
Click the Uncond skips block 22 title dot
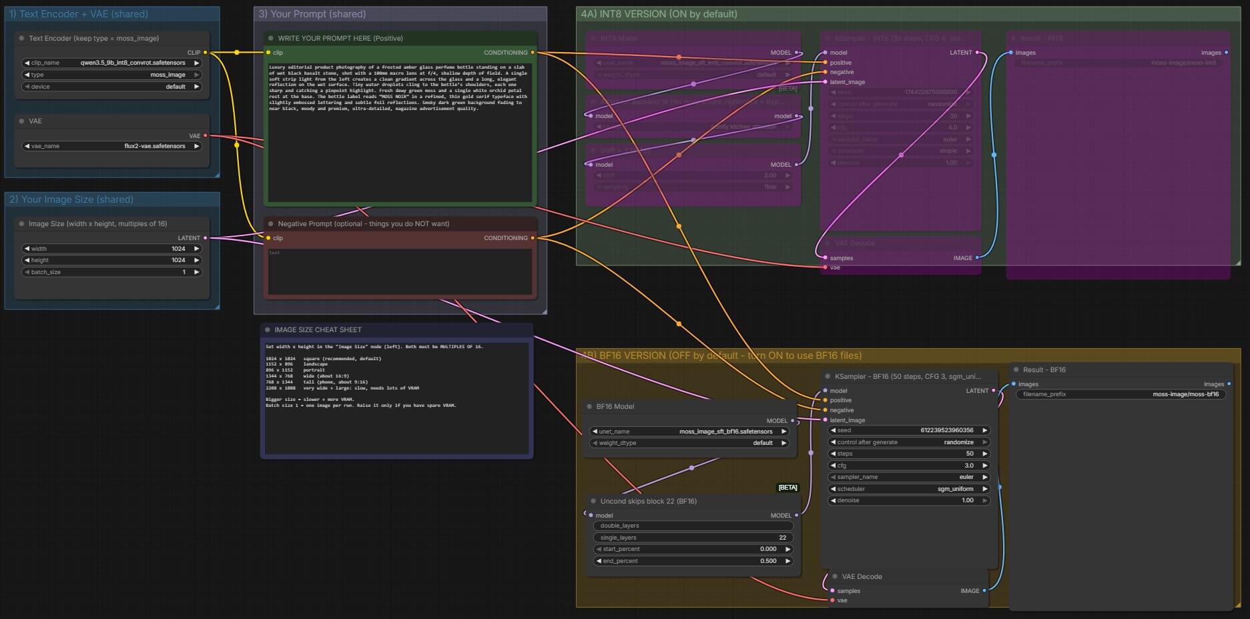[x=593, y=501]
